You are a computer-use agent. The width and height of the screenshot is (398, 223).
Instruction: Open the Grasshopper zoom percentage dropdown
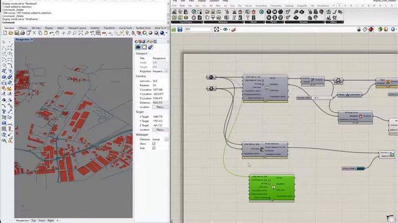click(211, 30)
